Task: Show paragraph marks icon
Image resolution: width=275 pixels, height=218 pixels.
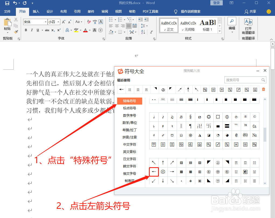Action: coord(151,32)
